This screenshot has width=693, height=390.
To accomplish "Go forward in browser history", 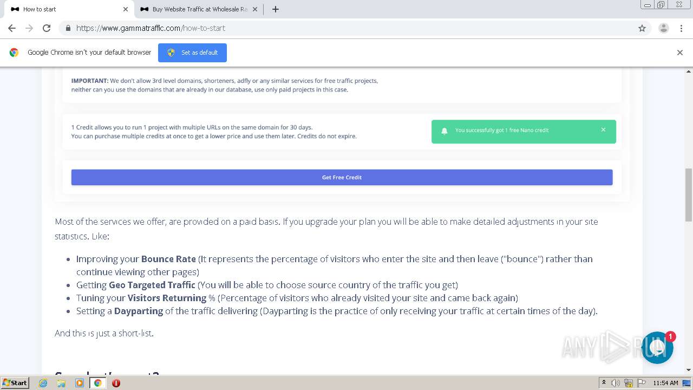I will [x=29, y=28].
